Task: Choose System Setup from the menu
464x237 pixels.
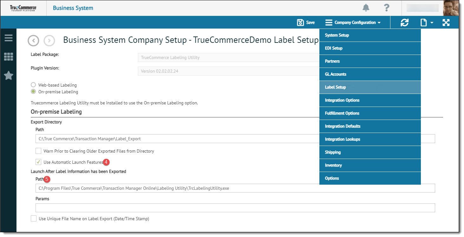Action: pyautogui.click(x=370, y=35)
